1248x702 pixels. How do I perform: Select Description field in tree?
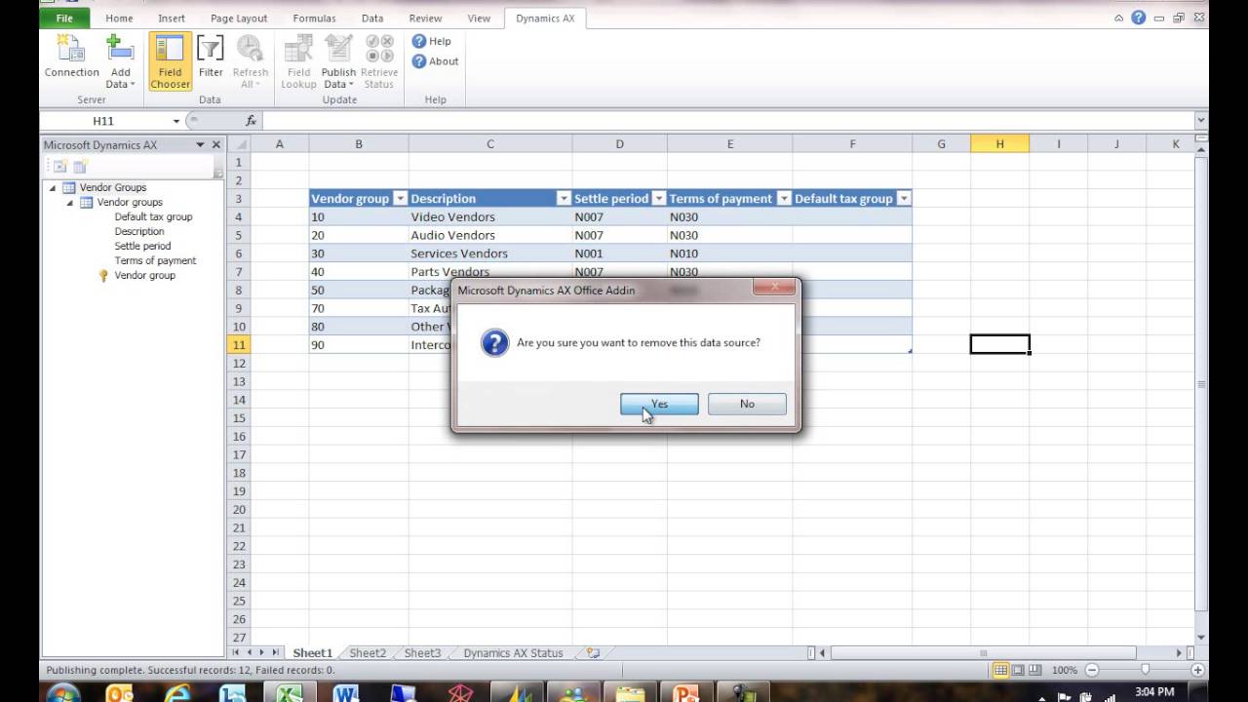[x=139, y=231]
